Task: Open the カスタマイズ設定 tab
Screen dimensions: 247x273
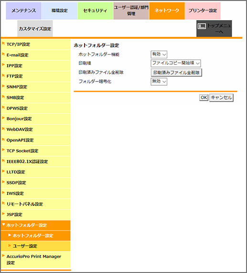Action: pyautogui.click(x=35, y=29)
